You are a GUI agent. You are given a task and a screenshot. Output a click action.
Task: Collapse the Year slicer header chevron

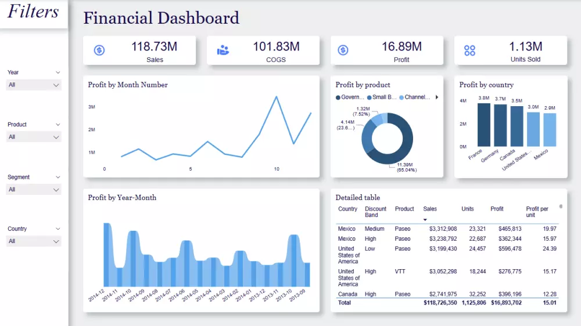tap(58, 73)
